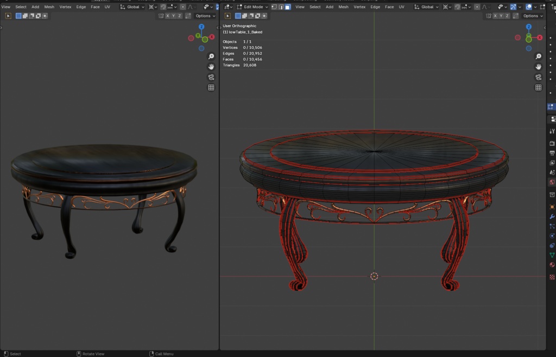This screenshot has height=357, width=556.
Task: Open the Physics properties tab
Action: pyautogui.click(x=552, y=235)
